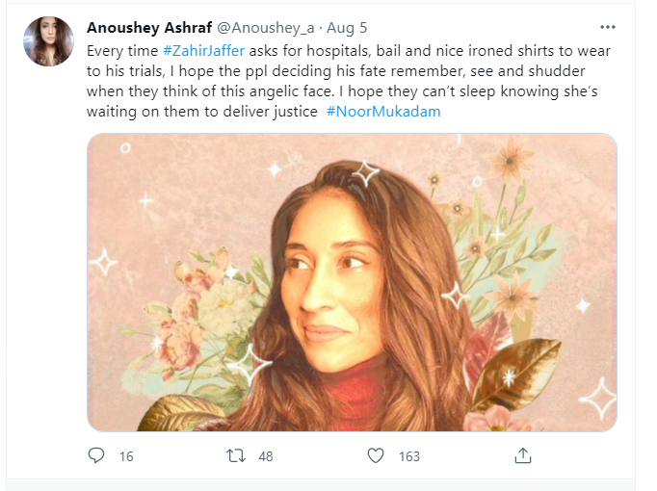Click the share upload icon

pos(522,455)
